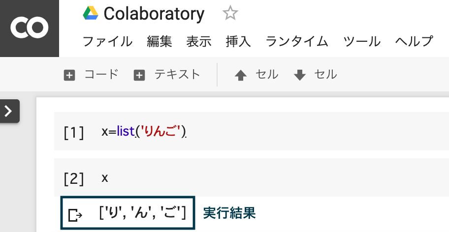The image size is (449, 232).
Task: Click the Colaboratory CO logo
Action: [30, 28]
